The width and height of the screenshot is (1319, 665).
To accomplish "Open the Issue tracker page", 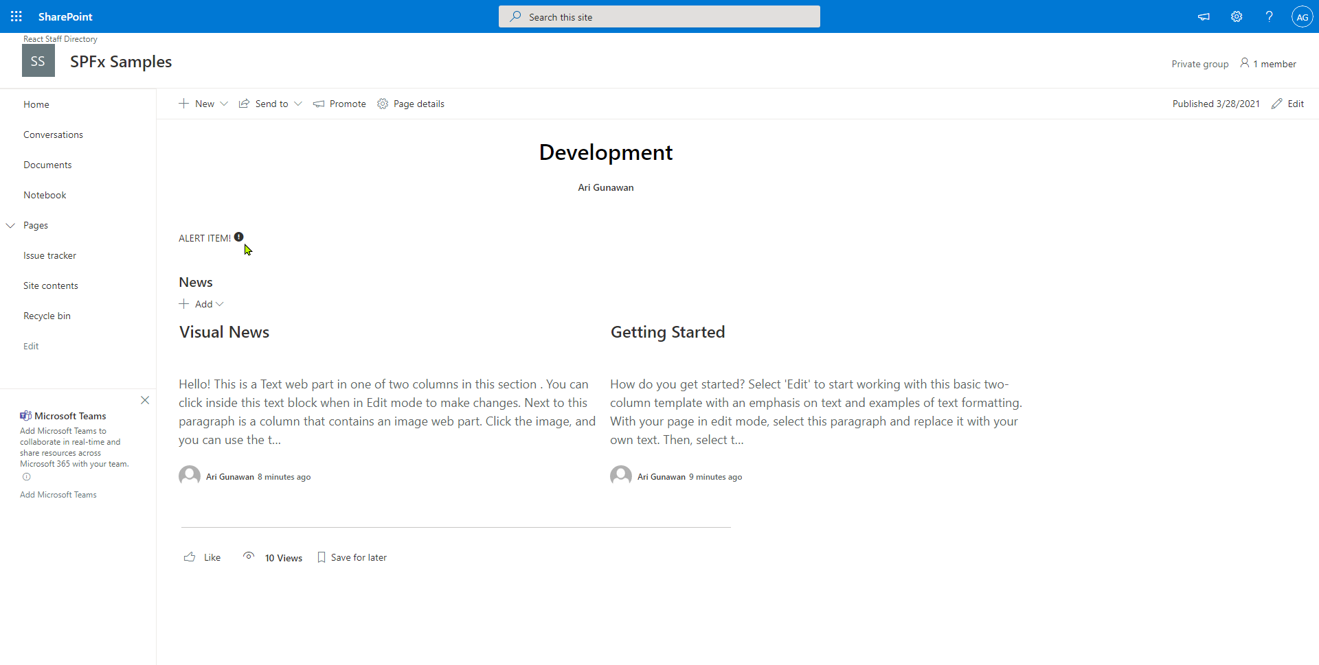I will tap(49, 255).
